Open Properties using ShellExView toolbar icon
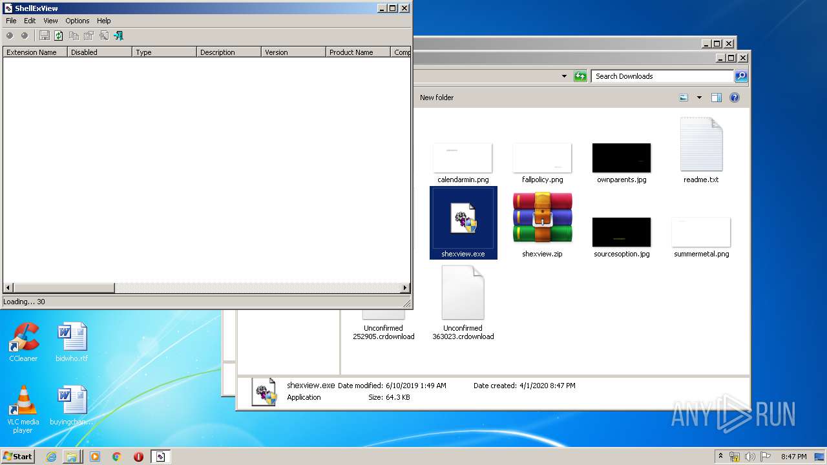Screen dimensions: 827x465 click(x=89, y=36)
